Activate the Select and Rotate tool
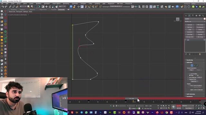Image resolution: width=206 pixels, height=115 pixels. [50, 7]
